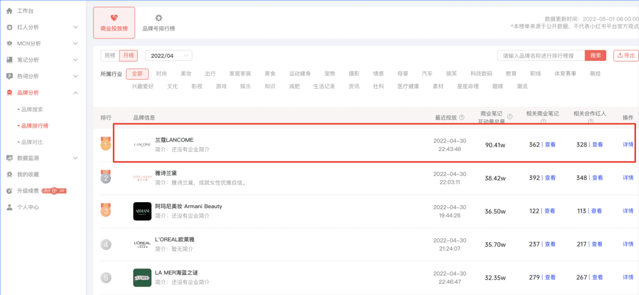
Task: Click the MCN分析 sidebar icon
Action: (10, 43)
